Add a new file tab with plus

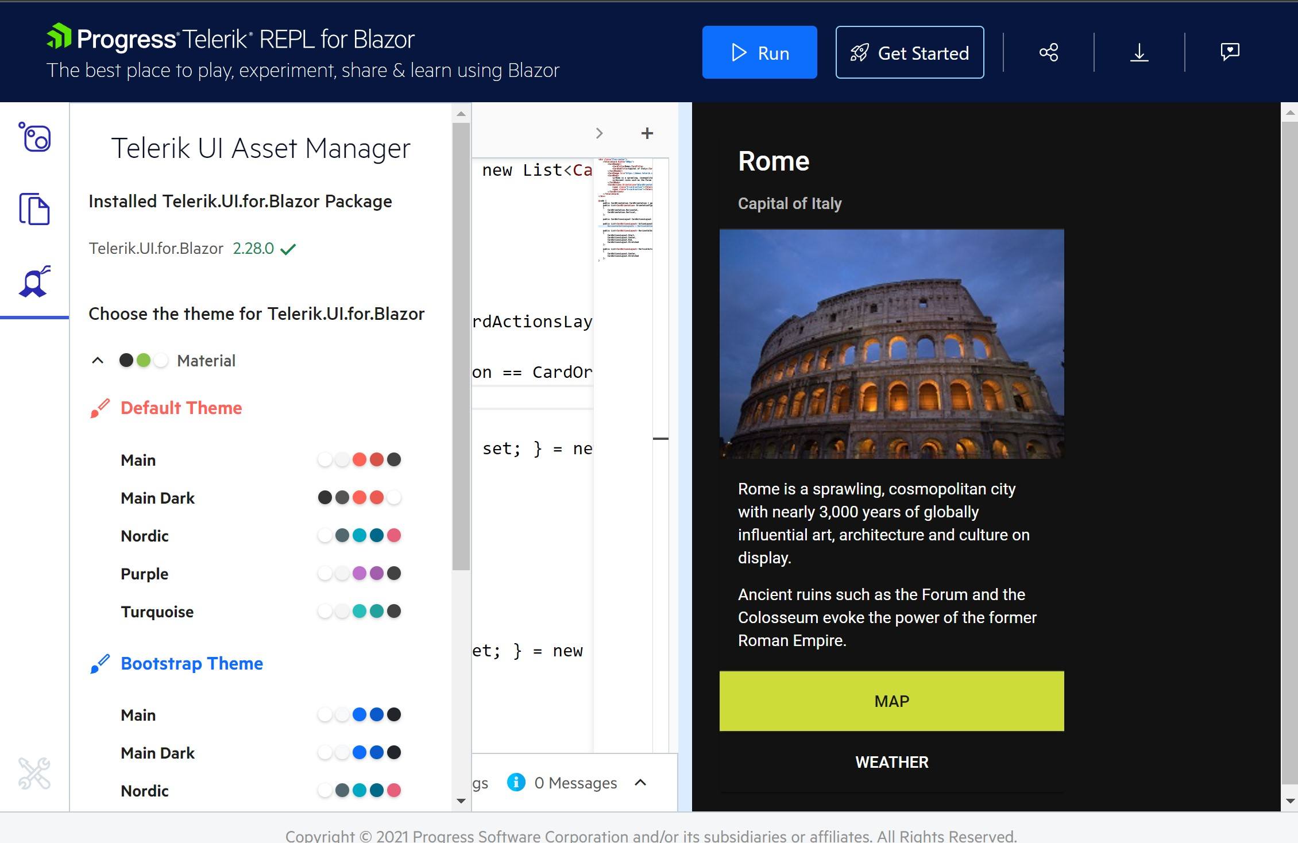(647, 133)
